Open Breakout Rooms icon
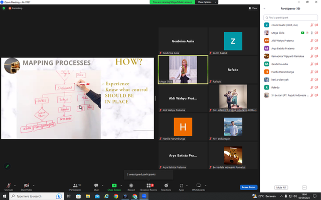 [x=148, y=185]
